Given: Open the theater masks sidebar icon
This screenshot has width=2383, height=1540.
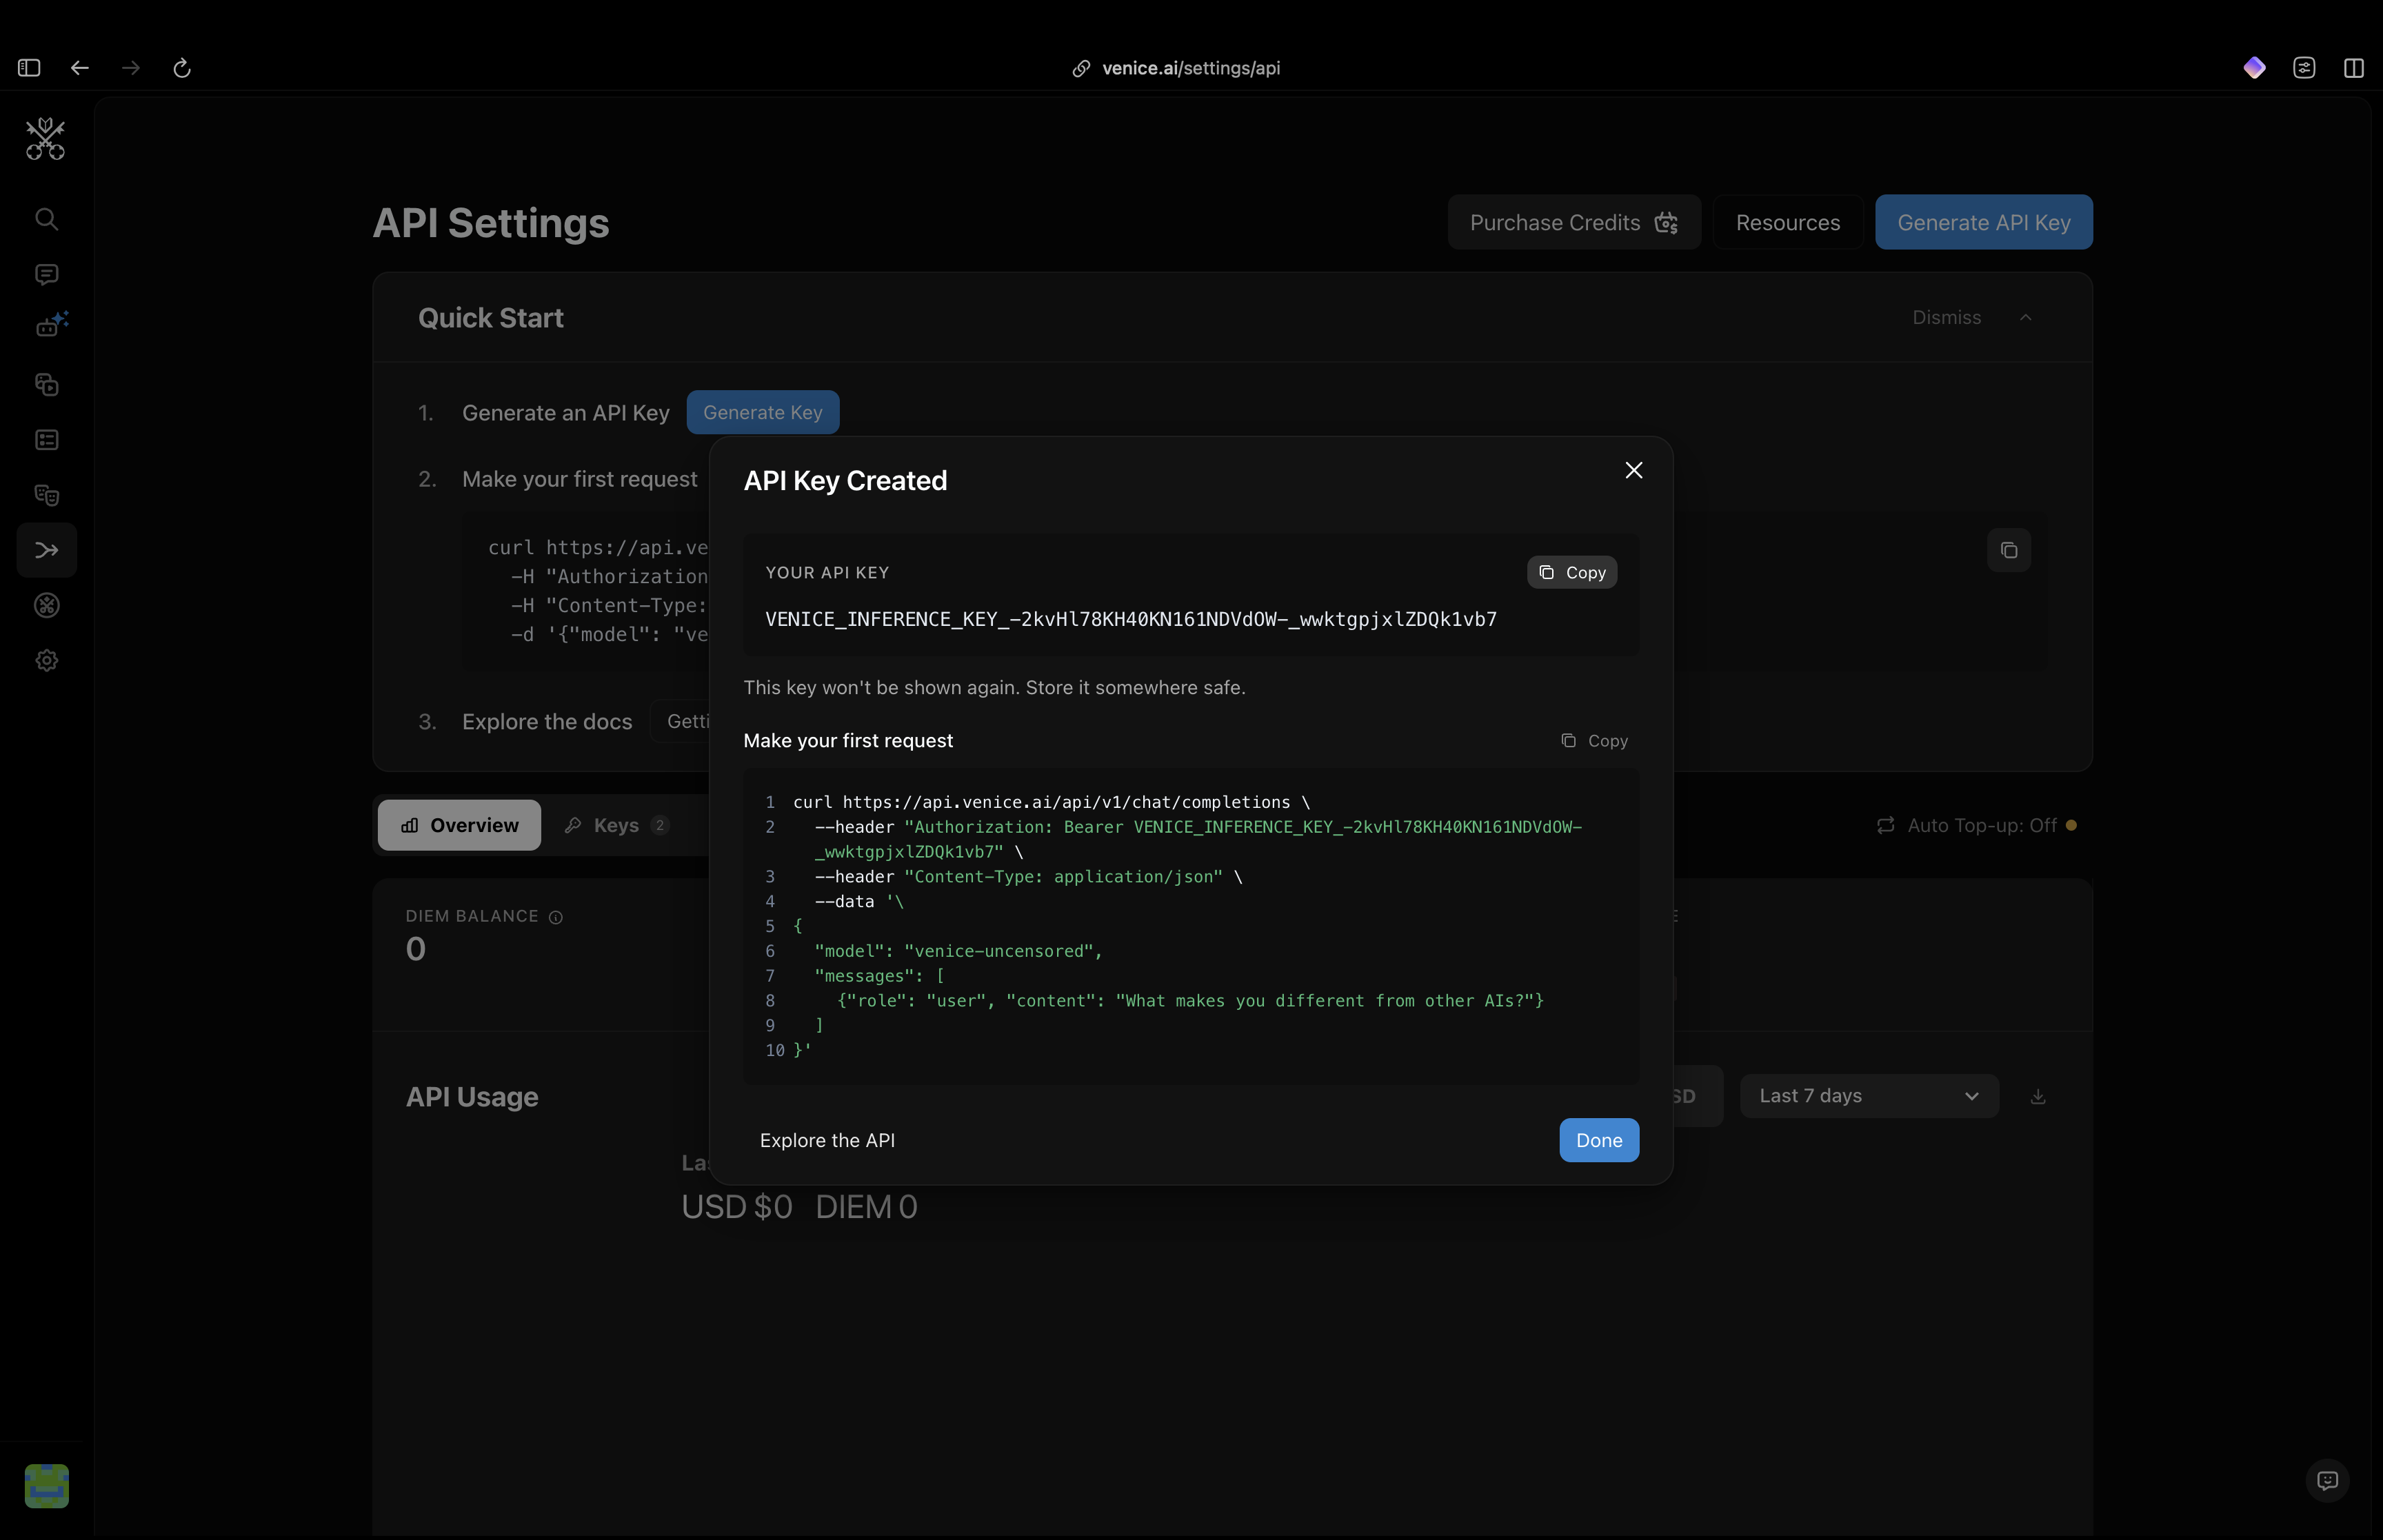Looking at the screenshot, I should click(x=46, y=495).
